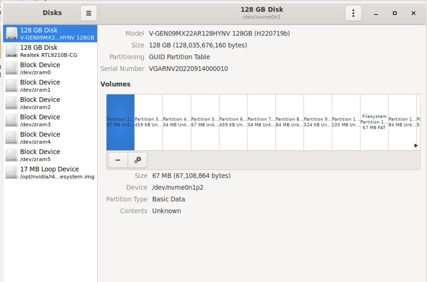Click the Contents value Unknown
This screenshot has height=282, width=427.
167,211
